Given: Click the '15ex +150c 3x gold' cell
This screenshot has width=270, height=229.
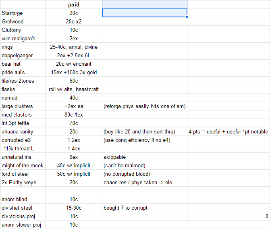Looking at the screenshot, I should (74, 72).
